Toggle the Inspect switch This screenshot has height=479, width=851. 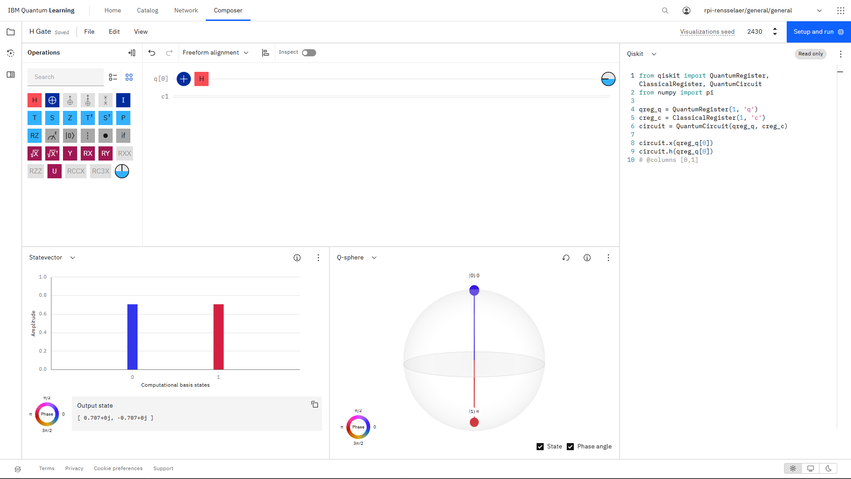(309, 53)
